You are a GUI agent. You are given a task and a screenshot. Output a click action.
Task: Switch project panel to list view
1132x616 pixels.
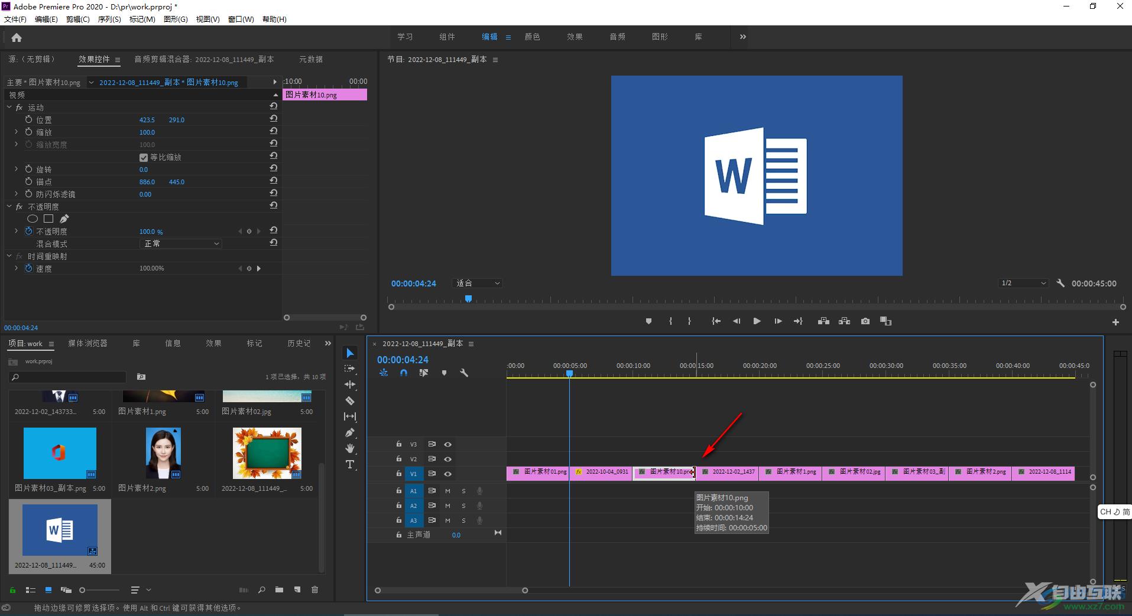pos(30,590)
